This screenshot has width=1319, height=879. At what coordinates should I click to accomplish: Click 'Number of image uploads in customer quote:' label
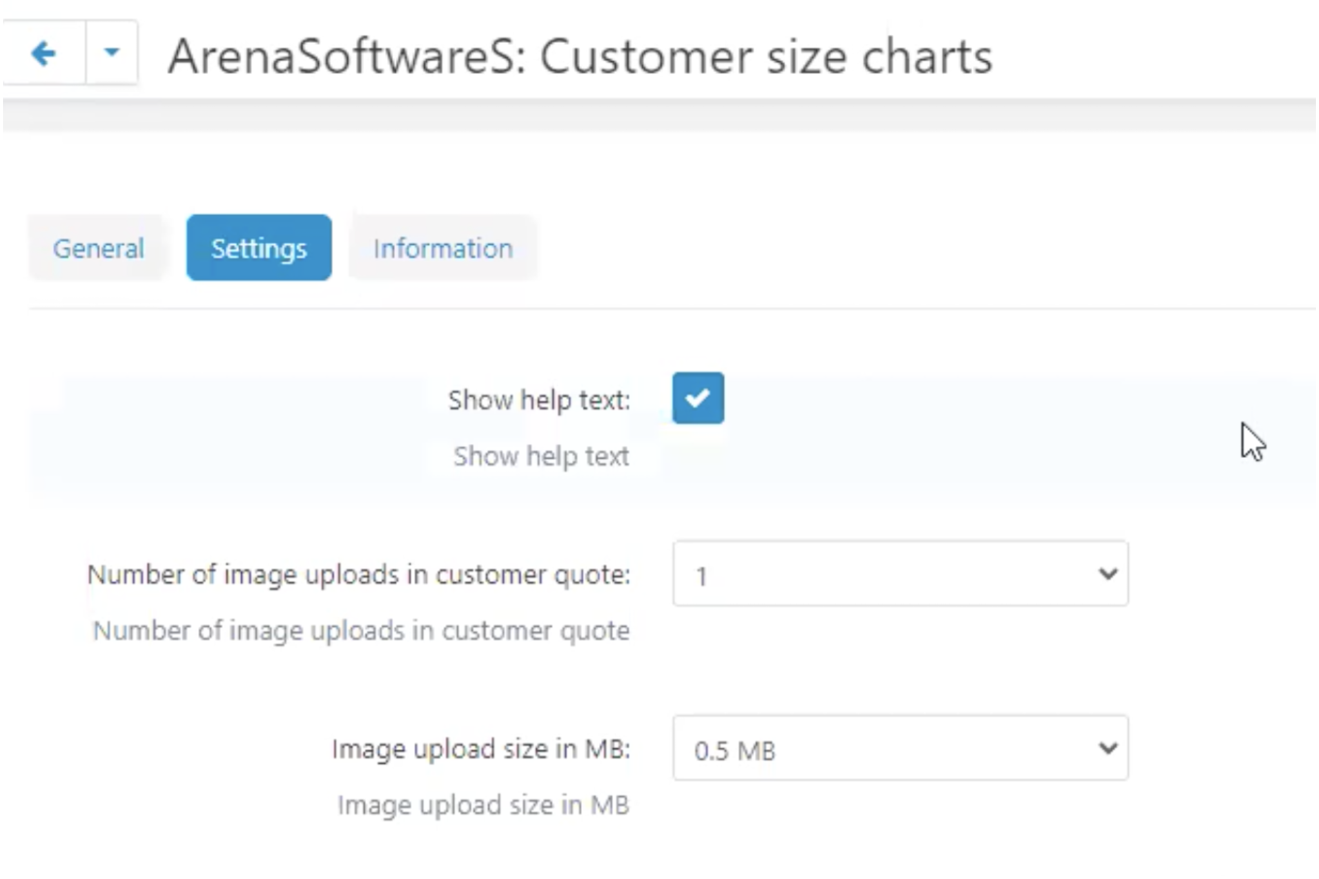(x=358, y=575)
